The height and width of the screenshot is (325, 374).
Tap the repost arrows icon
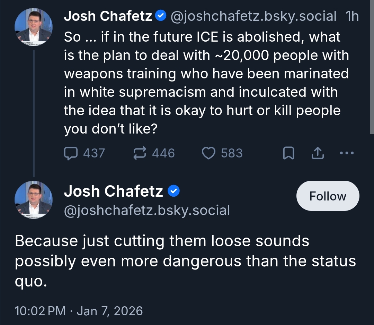(140, 153)
